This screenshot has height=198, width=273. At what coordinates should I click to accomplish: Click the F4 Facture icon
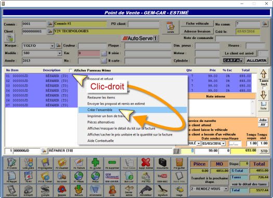pos(79,164)
